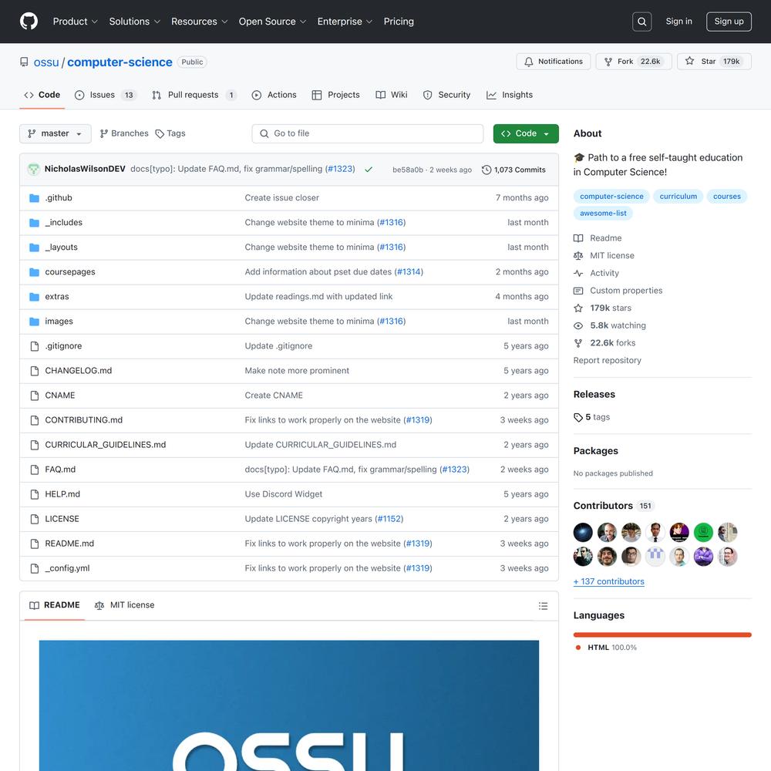Select the README tab below file list
Viewport: 771px width, 771px height.
[55, 605]
